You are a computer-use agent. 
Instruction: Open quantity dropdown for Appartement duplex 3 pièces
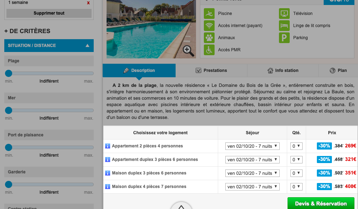click(296, 160)
